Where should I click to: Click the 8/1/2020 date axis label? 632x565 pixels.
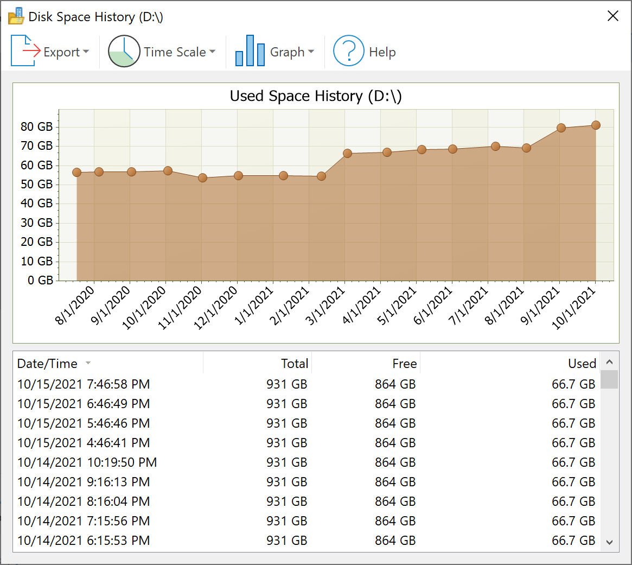pyautogui.click(x=75, y=305)
